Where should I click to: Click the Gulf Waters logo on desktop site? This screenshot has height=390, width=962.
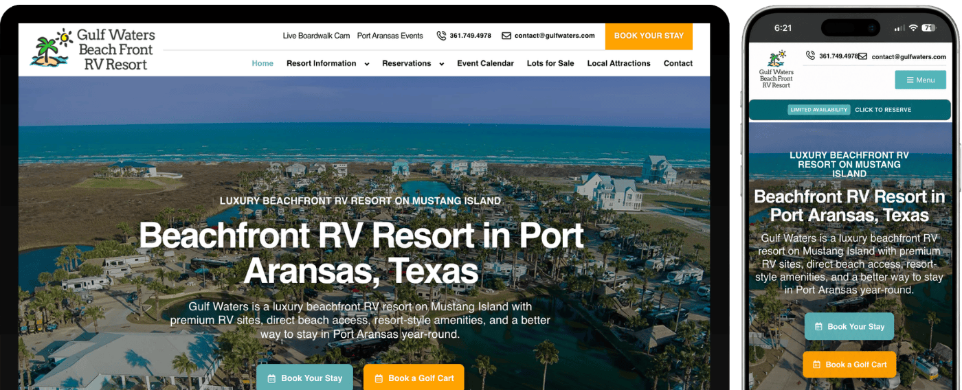point(93,49)
